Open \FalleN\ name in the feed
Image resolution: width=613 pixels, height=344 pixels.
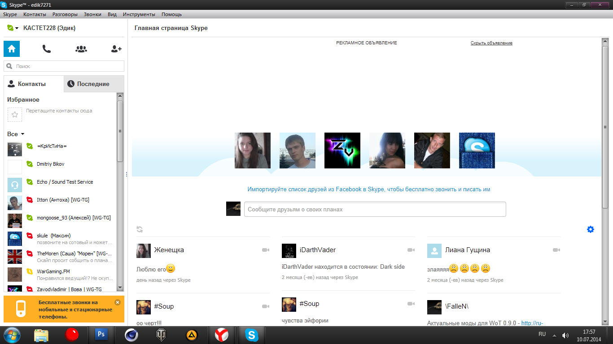(x=457, y=306)
